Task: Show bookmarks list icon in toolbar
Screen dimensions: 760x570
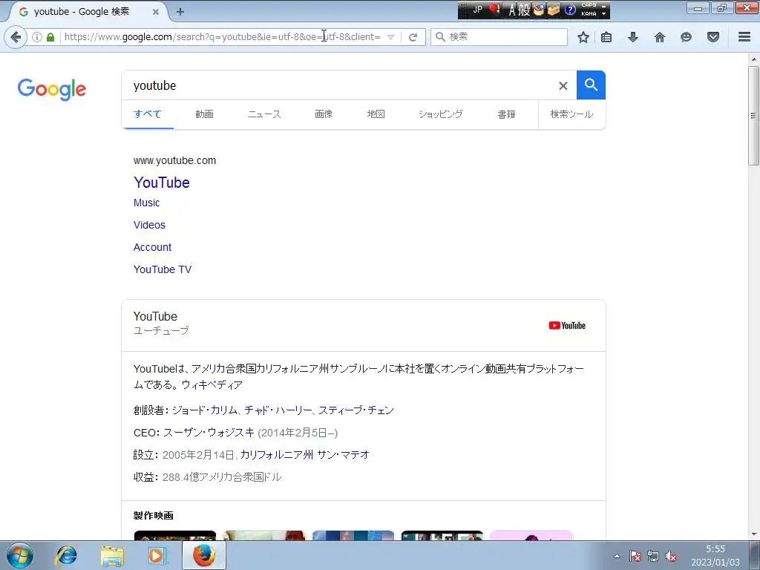Action: tap(606, 37)
